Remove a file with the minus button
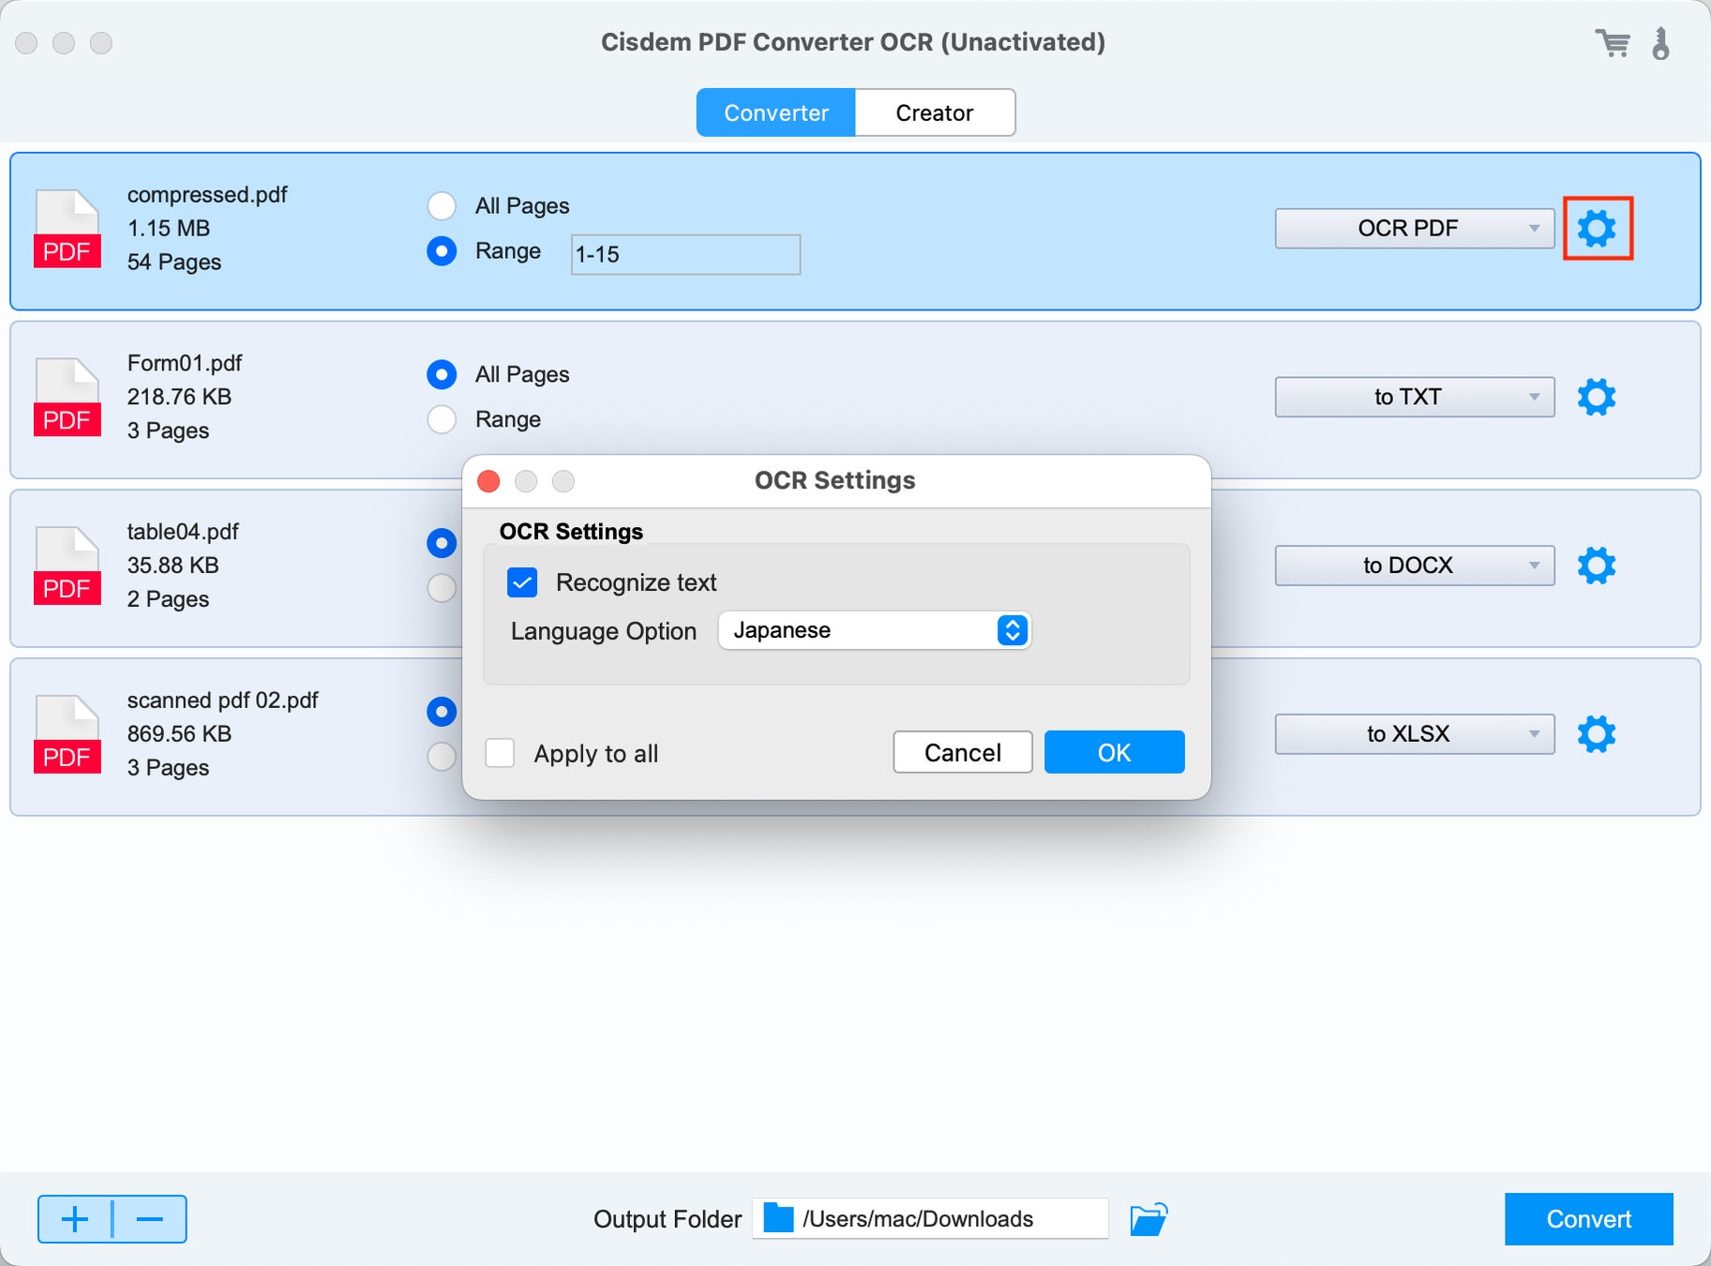 pyautogui.click(x=150, y=1219)
